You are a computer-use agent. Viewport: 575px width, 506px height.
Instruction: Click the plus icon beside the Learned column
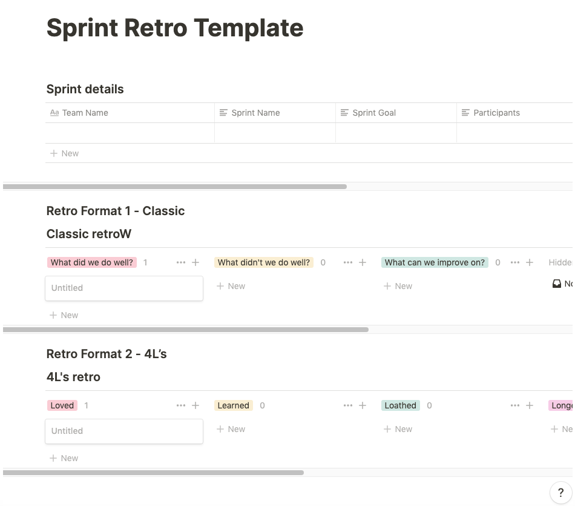[x=363, y=405]
